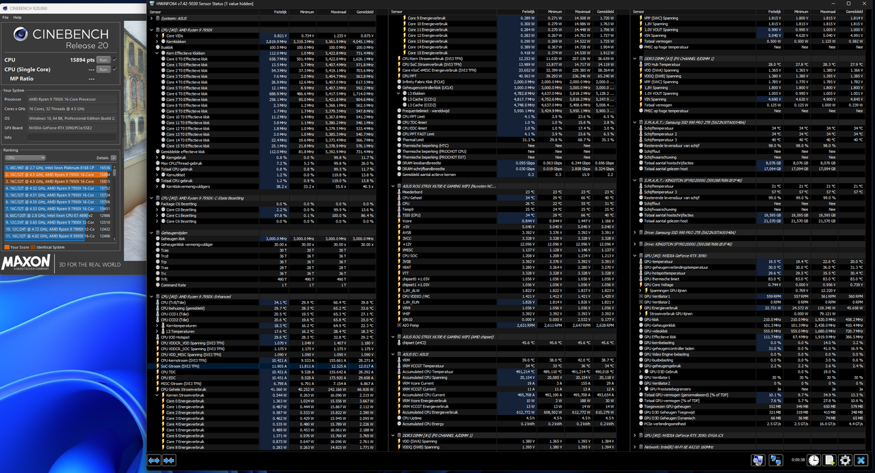This screenshot has height=473, width=875.
Task: Click chip icon beside Systeem: ASUS
Action: (158, 18)
